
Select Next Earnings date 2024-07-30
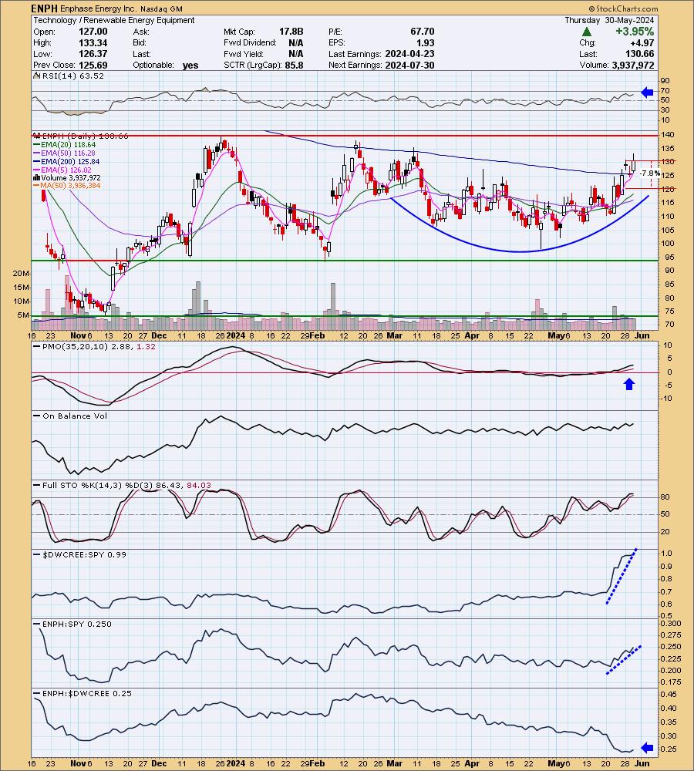click(409, 65)
